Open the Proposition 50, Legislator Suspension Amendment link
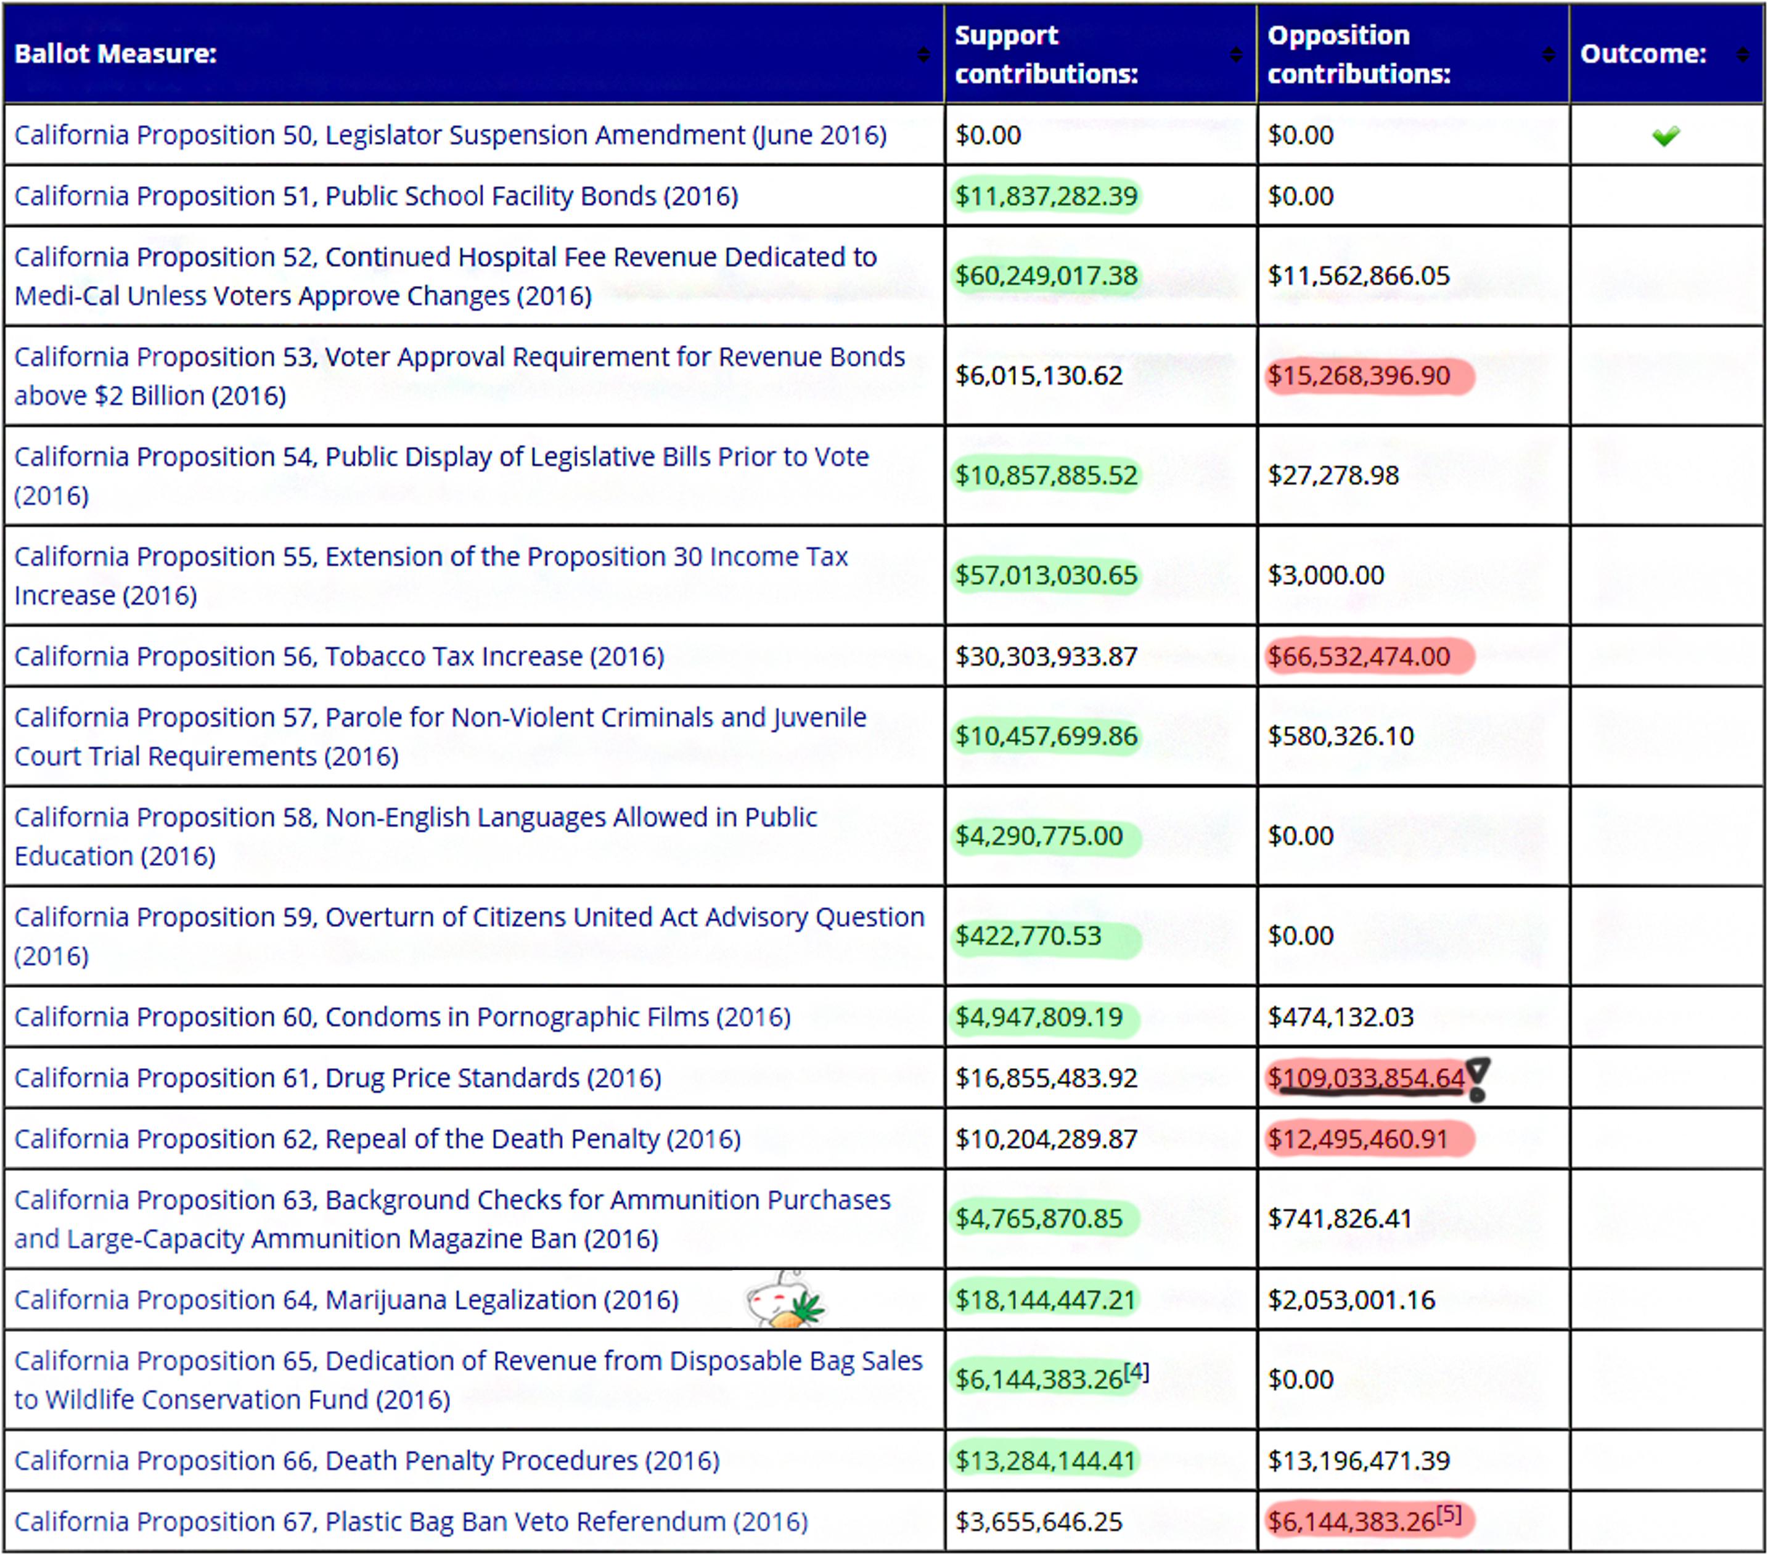 pyautogui.click(x=450, y=135)
